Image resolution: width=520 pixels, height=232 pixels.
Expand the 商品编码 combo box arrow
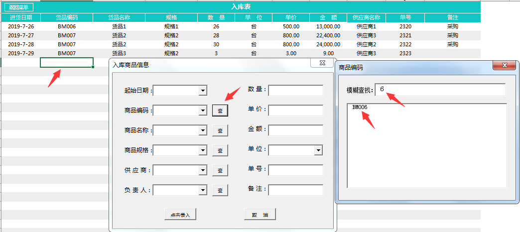(203, 111)
